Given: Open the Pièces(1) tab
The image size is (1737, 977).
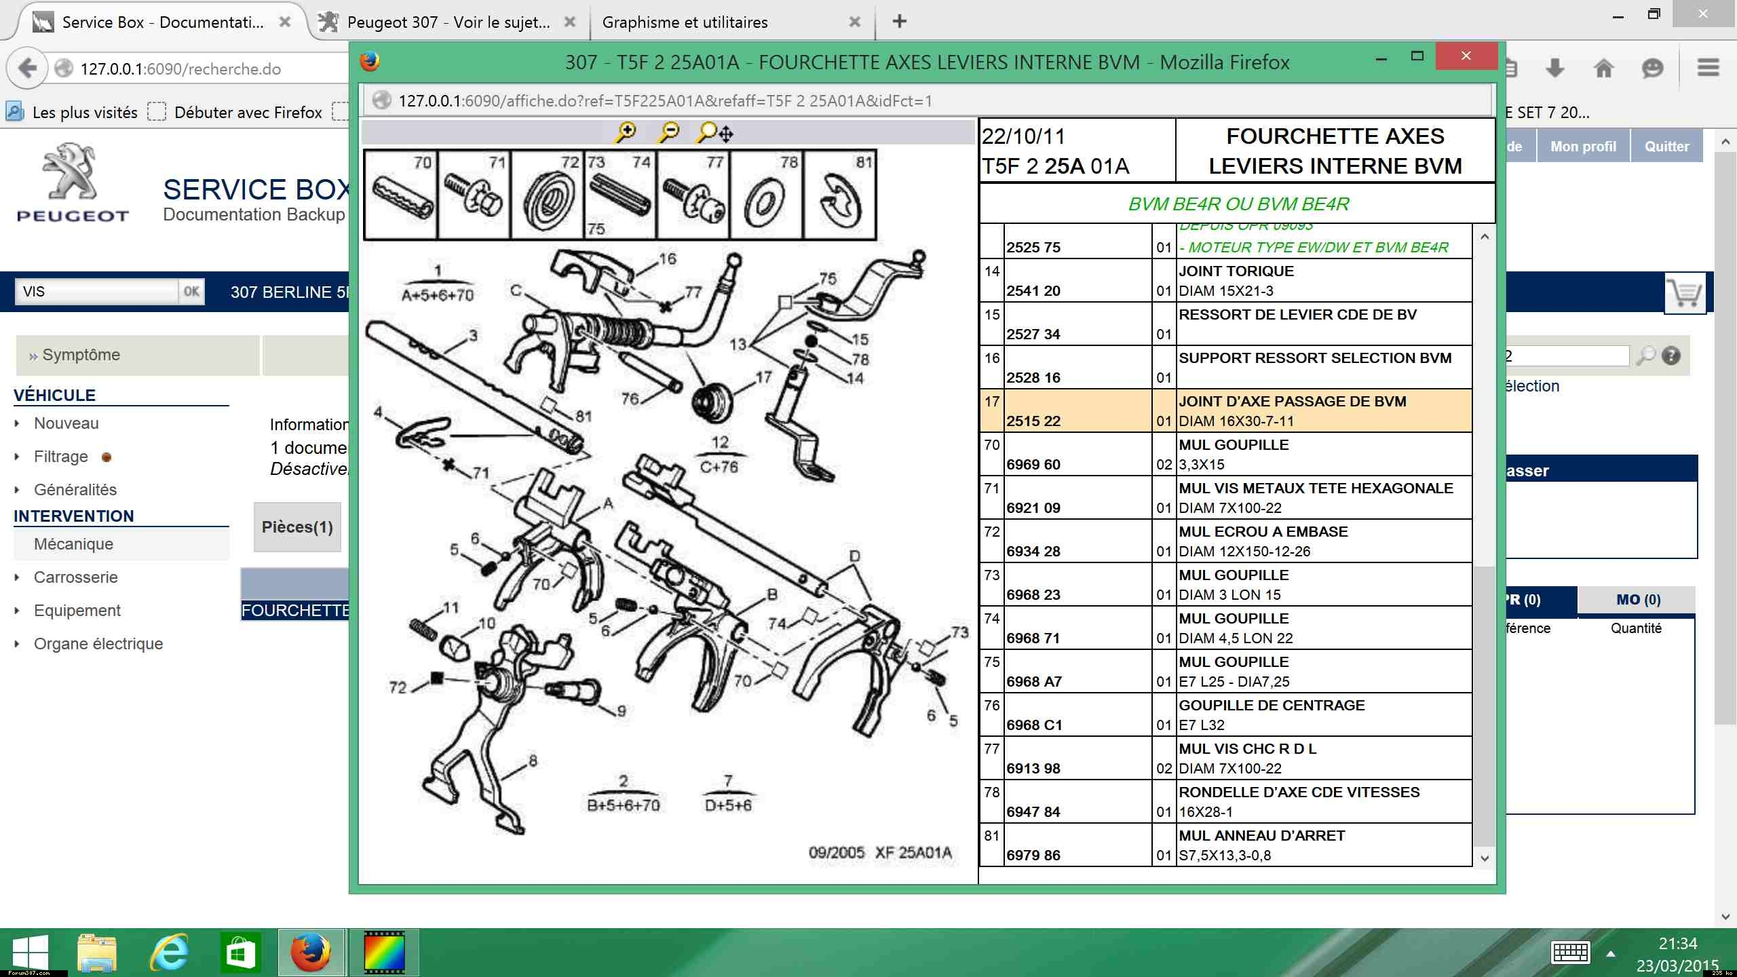Looking at the screenshot, I should tap(297, 527).
